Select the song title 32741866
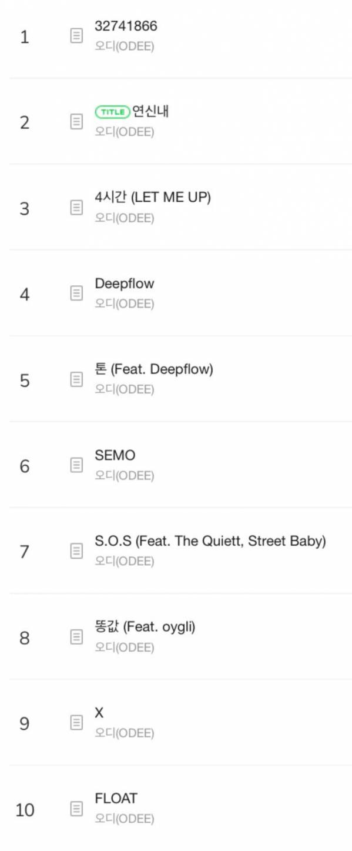 (126, 26)
